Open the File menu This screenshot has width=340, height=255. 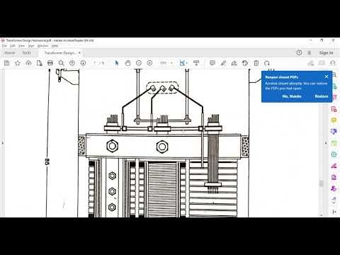click(4, 46)
